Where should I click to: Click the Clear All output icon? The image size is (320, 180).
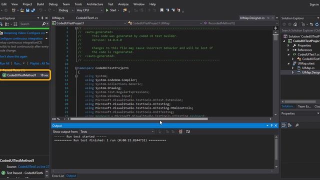pyautogui.click(x=180, y=132)
